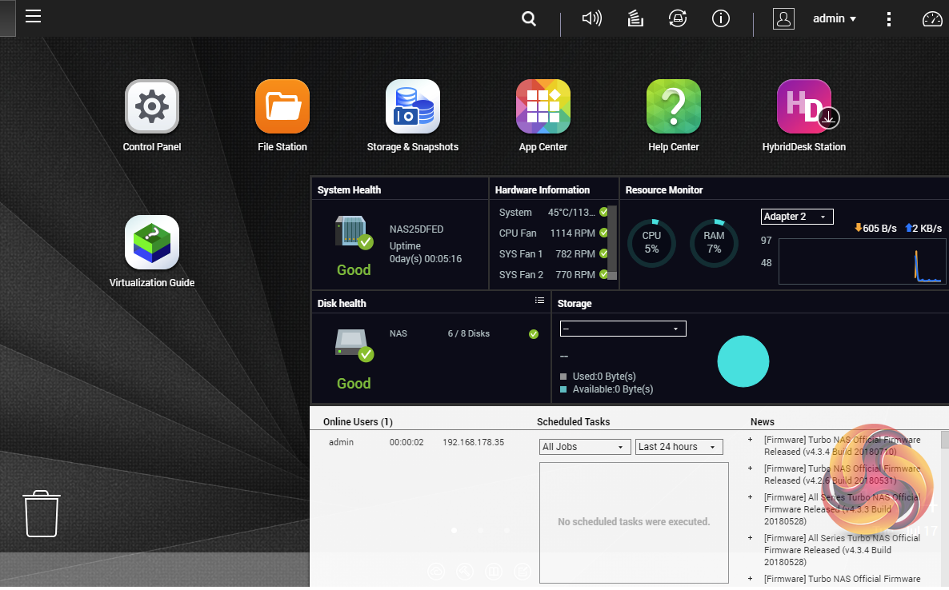Open the Storage volume dropdown
949x590 pixels.
(x=623, y=329)
